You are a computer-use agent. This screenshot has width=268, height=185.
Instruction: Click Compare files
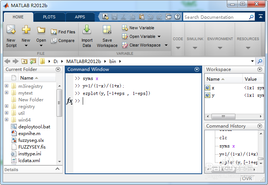click(63, 41)
